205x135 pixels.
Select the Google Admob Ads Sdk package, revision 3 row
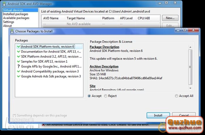tap(49, 76)
